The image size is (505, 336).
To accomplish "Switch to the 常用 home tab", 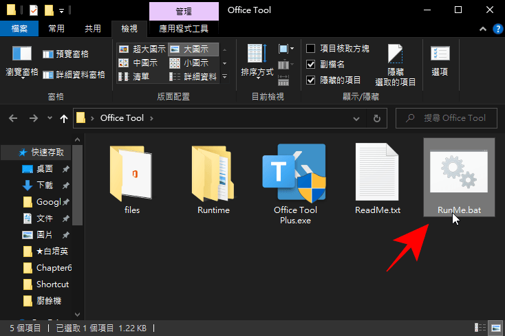I will (56, 29).
